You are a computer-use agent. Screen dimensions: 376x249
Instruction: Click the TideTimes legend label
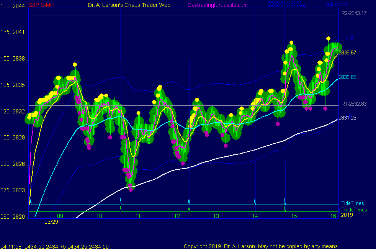pos(353,203)
